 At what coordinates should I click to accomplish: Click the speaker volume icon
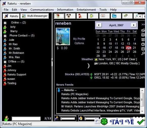point(81,118)
